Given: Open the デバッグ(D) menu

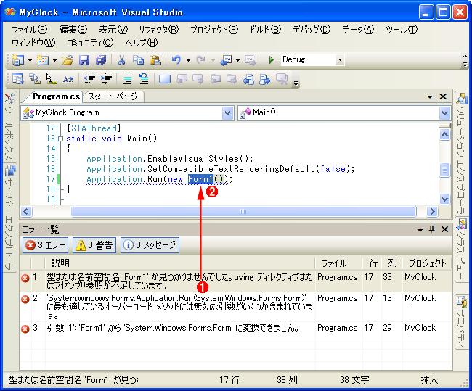Looking at the screenshot, I should (312, 30).
